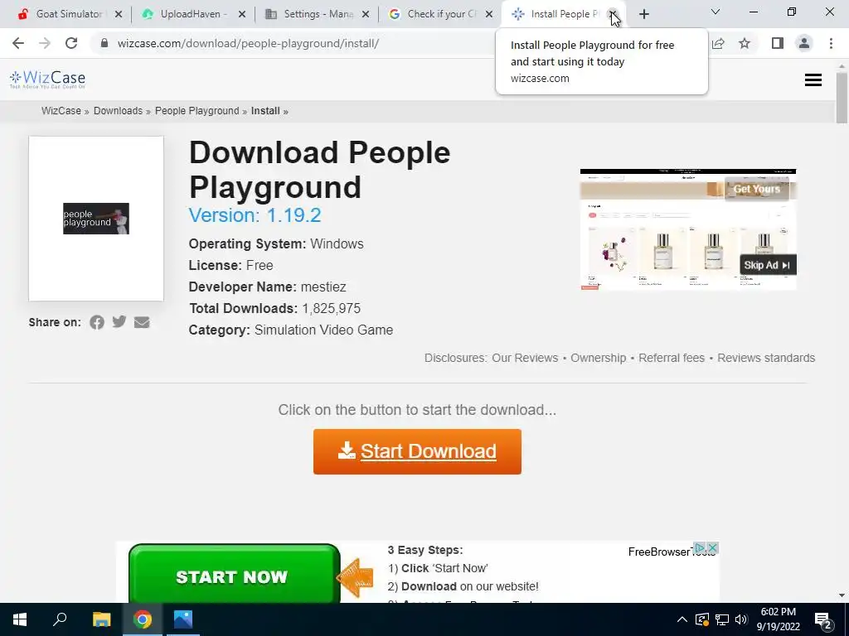Go back using the browser back arrow
This screenshot has height=636, width=849.
tap(18, 43)
